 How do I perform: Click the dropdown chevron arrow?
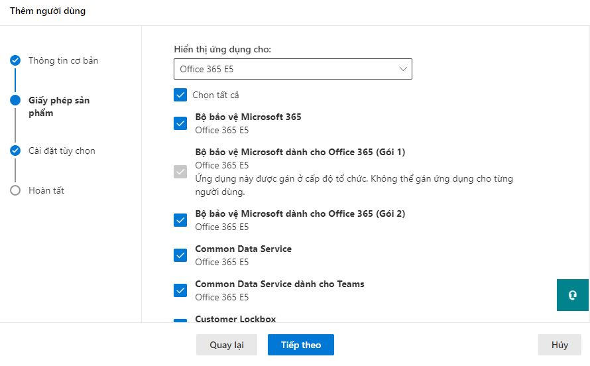(x=403, y=69)
